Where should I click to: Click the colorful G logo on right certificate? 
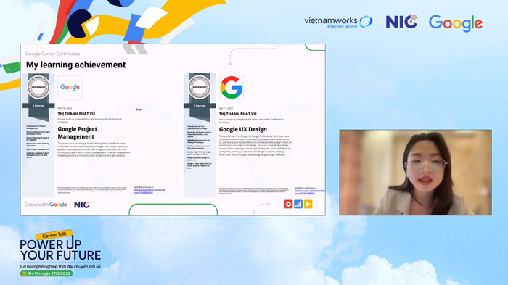(232, 88)
